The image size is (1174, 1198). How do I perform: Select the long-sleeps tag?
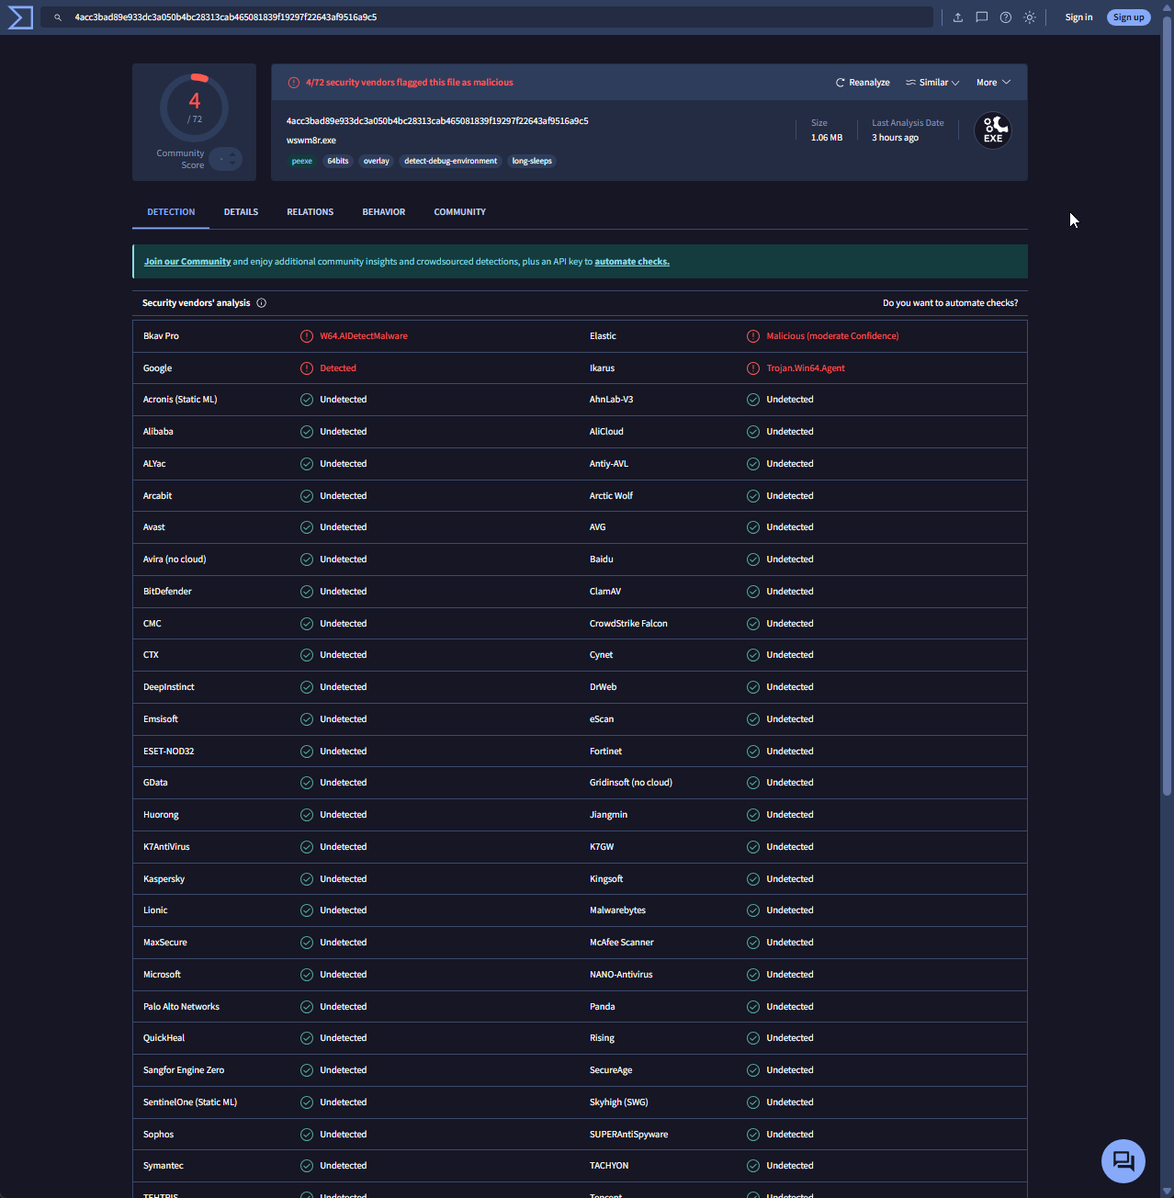click(x=532, y=162)
